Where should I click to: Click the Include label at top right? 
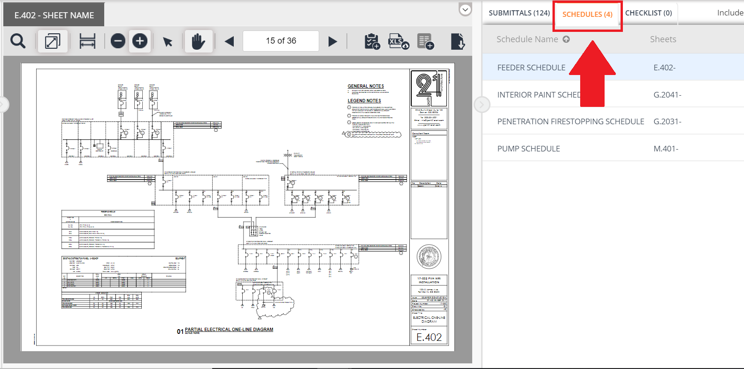point(730,13)
